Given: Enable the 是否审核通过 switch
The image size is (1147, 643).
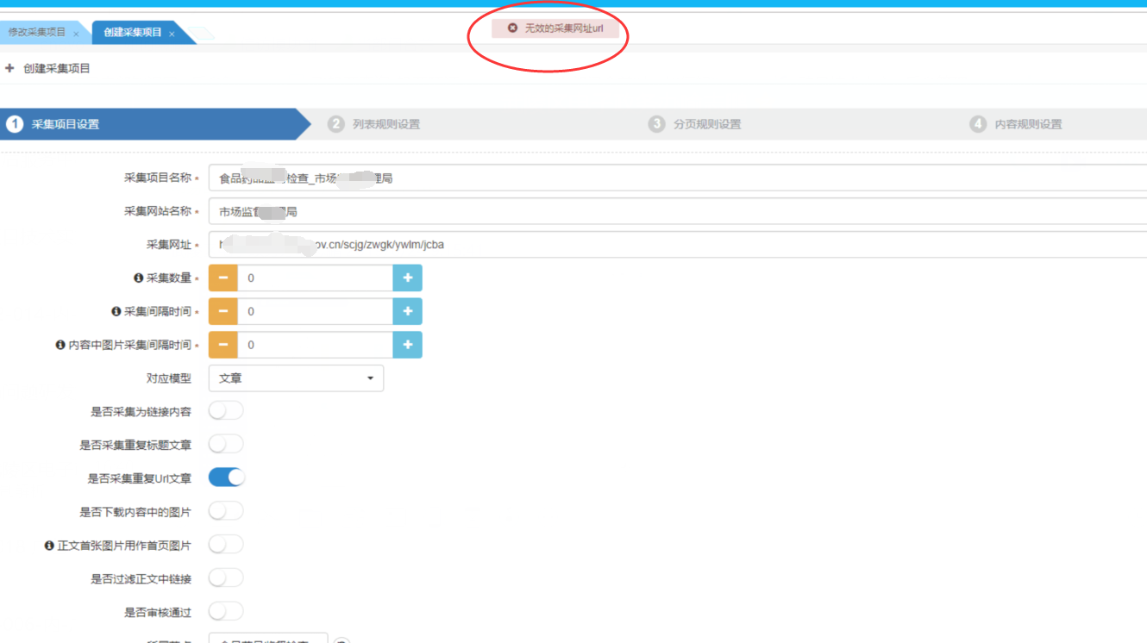Looking at the screenshot, I should [x=226, y=612].
